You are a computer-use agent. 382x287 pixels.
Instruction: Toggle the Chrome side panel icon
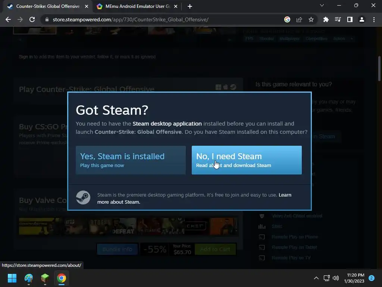350,19
